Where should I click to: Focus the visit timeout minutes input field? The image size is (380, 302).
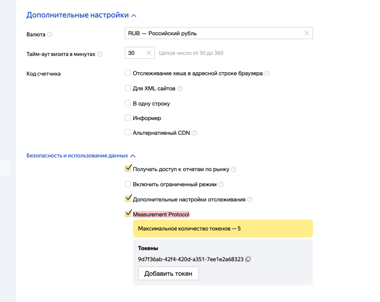click(136, 53)
